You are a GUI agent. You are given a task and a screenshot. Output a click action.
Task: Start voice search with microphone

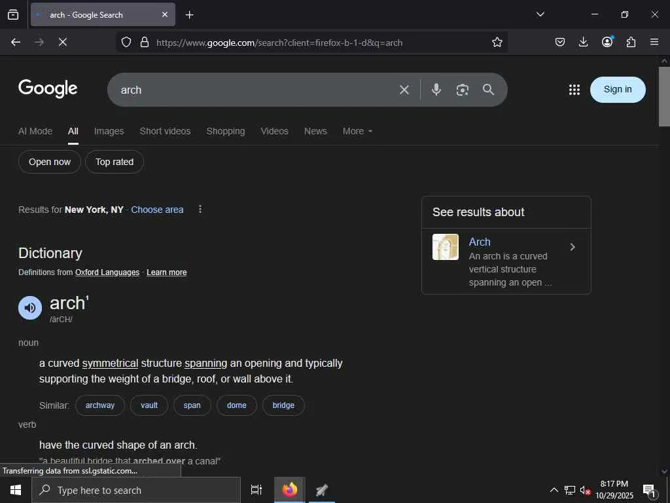(x=436, y=89)
